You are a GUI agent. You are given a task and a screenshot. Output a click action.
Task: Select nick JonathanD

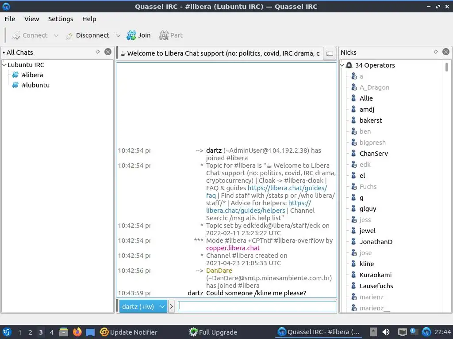click(376, 242)
